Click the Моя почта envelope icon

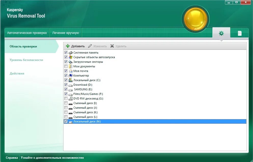(x=71, y=71)
